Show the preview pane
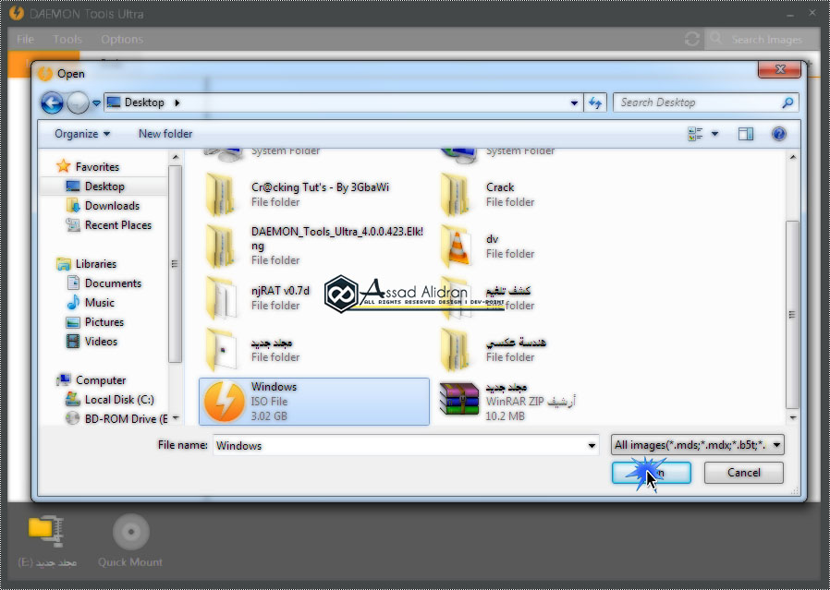Viewport: 830px width, 590px height. pos(746,134)
